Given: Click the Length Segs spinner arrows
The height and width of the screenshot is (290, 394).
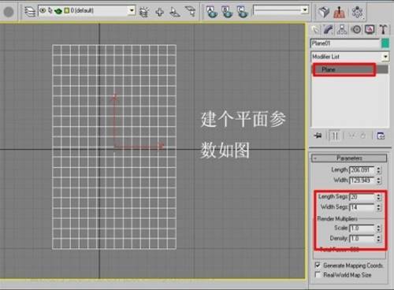Looking at the screenshot, I should pos(378,197).
